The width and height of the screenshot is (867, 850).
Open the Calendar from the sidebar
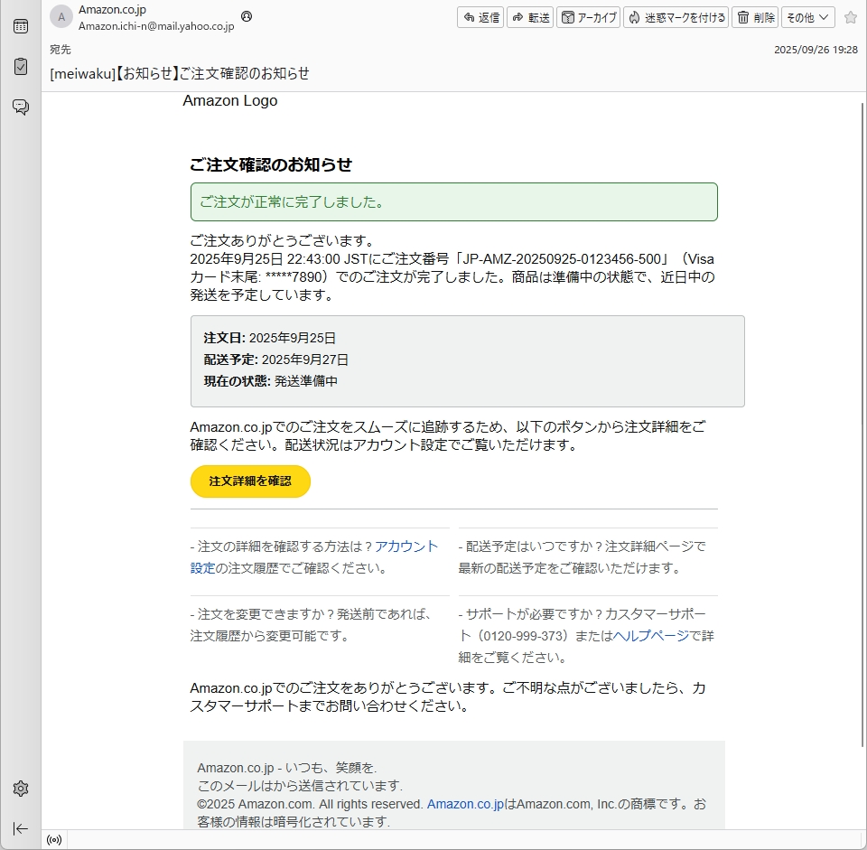(x=20, y=26)
